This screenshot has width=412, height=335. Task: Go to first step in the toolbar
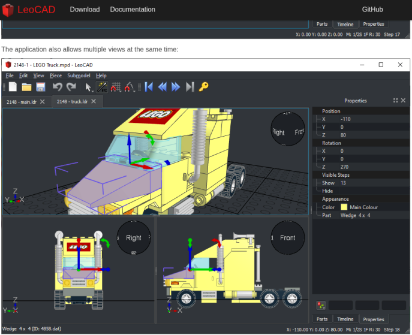click(149, 87)
